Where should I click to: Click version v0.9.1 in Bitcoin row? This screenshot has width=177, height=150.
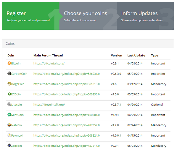coord(115,64)
